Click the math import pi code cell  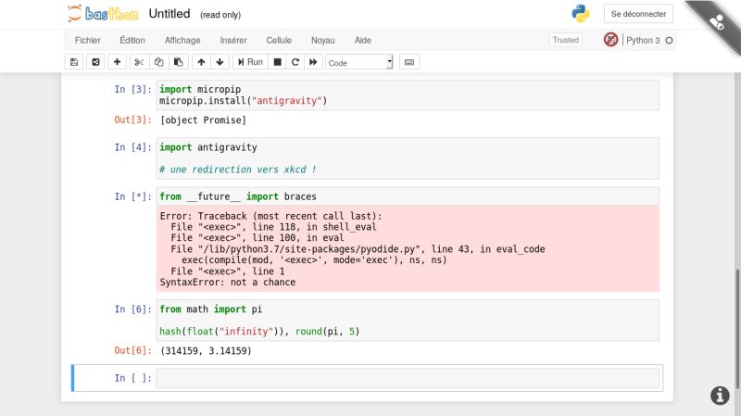coord(408,320)
